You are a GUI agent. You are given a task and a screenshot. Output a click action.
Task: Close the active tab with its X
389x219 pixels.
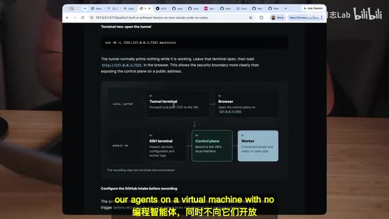pos(150,9)
